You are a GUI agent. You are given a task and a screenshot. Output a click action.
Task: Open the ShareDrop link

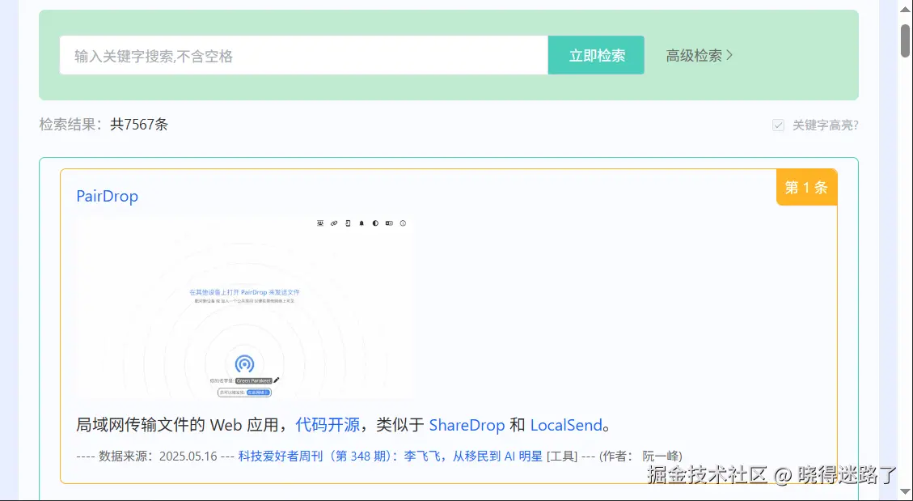(x=467, y=425)
